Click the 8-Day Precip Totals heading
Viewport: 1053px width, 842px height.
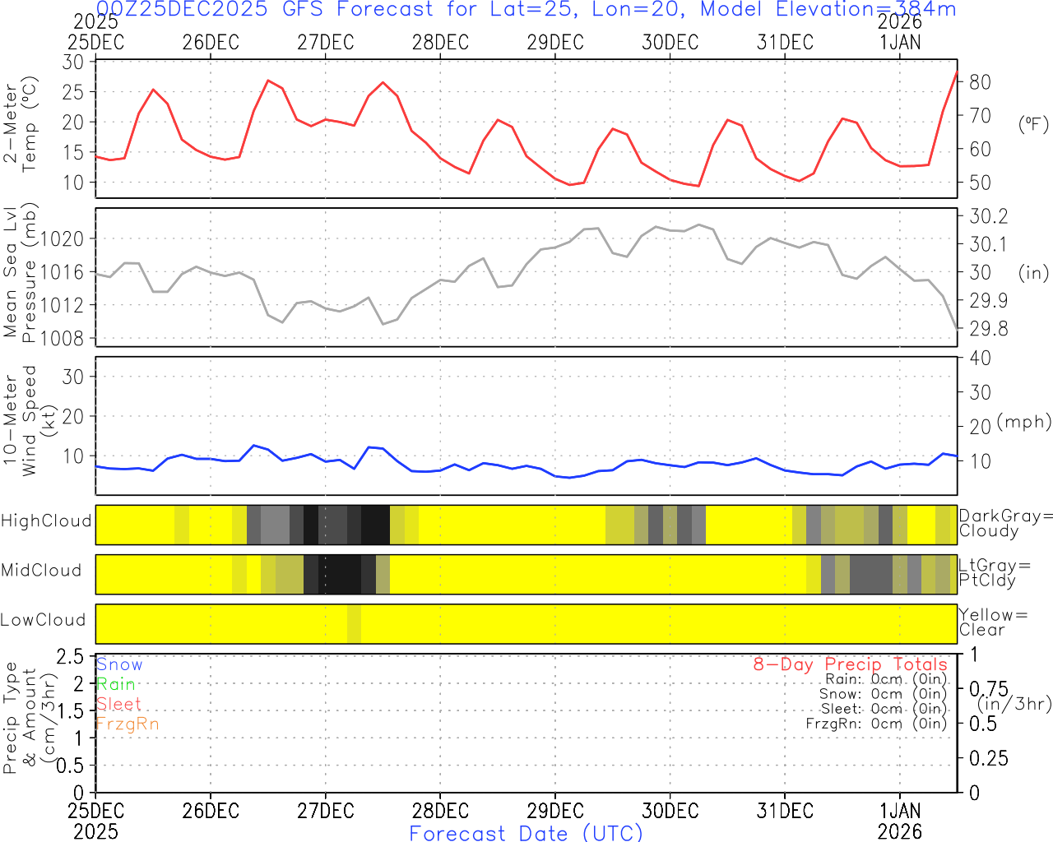click(x=850, y=664)
